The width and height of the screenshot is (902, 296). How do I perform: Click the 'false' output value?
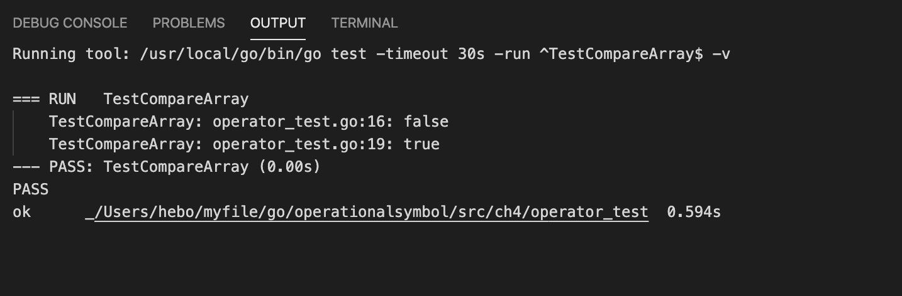[x=426, y=122]
